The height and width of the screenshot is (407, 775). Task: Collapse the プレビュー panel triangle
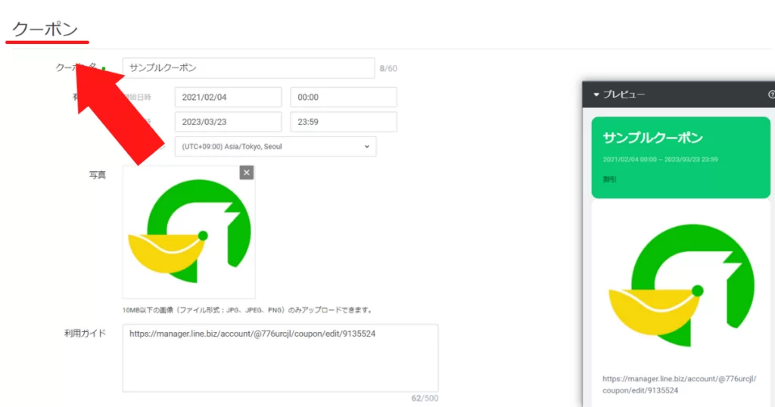(x=596, y=95)
